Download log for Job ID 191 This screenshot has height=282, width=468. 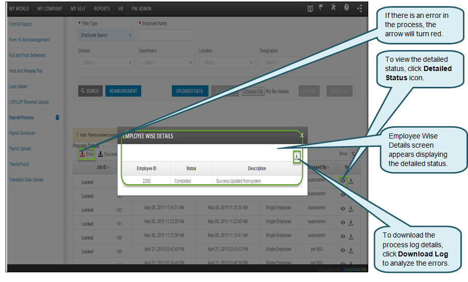coord(351,223)
